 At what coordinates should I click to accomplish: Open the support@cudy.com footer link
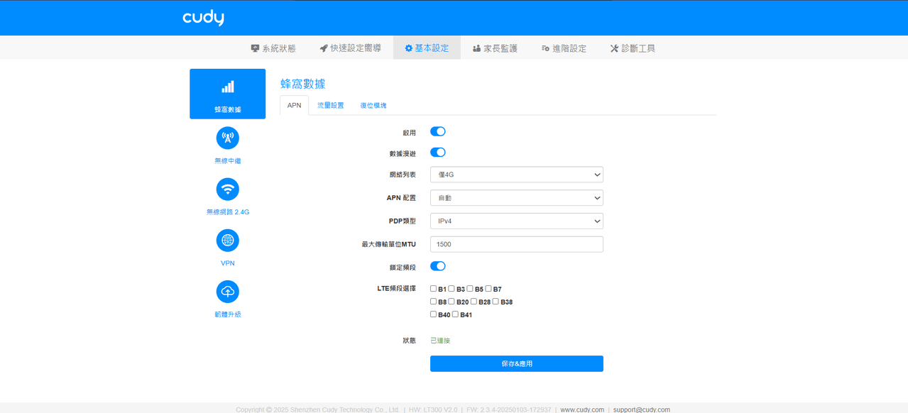642,409
